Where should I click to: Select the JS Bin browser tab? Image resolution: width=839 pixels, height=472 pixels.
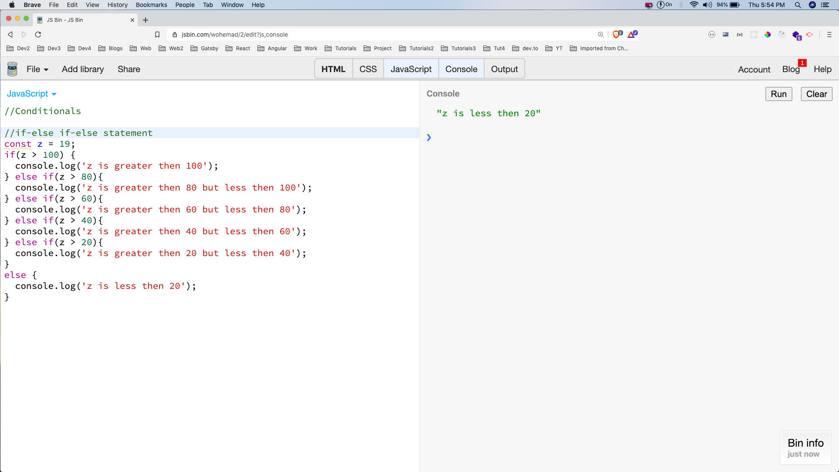tap(85, 20)
